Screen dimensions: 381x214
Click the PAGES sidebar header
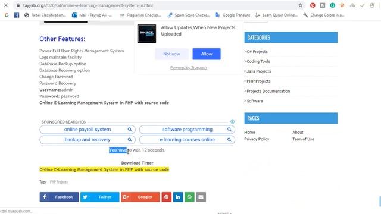point(291,118)
